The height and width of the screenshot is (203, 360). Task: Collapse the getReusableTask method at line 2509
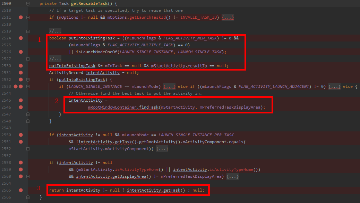point(28,3)
